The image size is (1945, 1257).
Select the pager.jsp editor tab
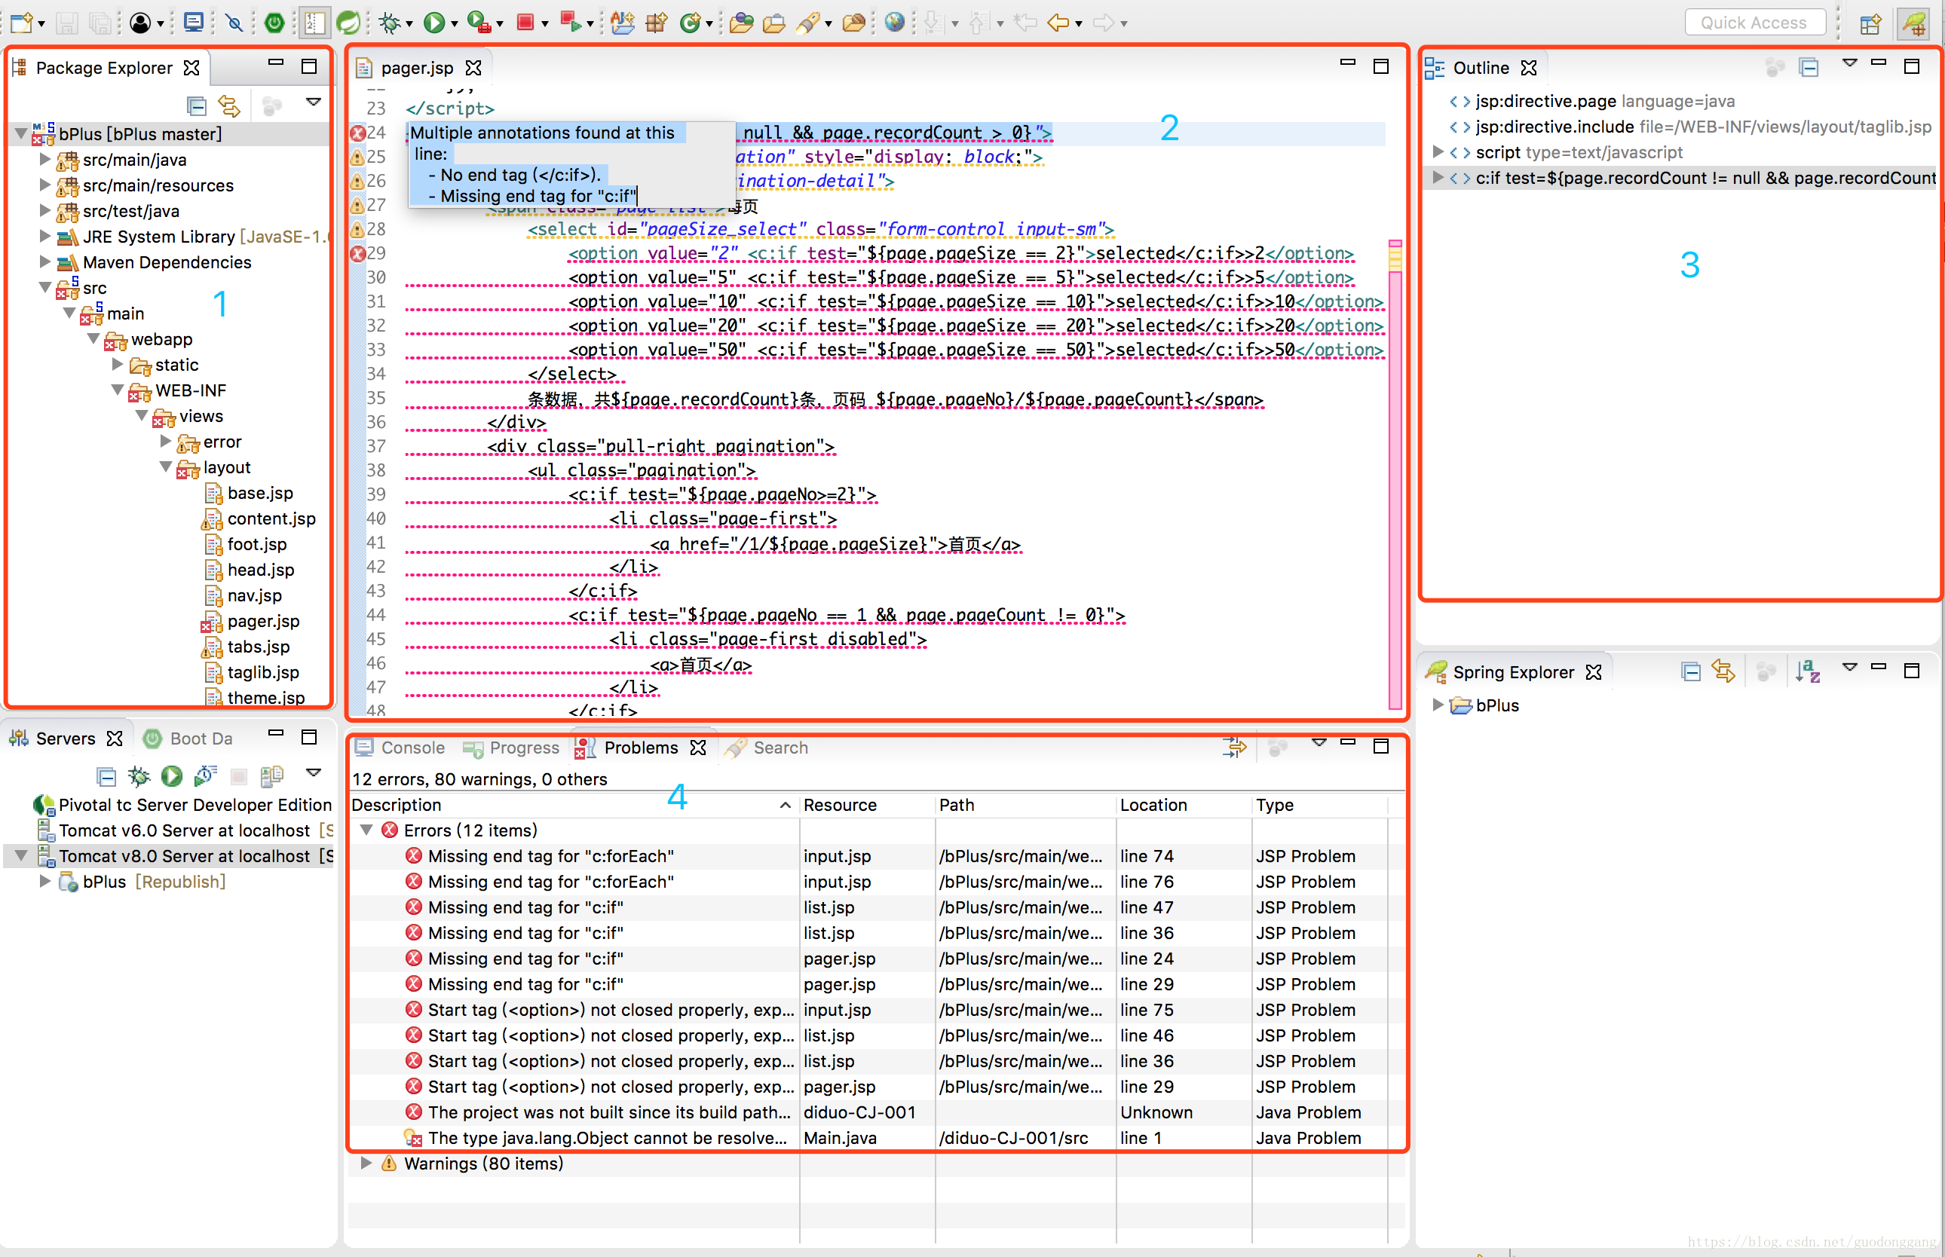click(x=417, y=68)
